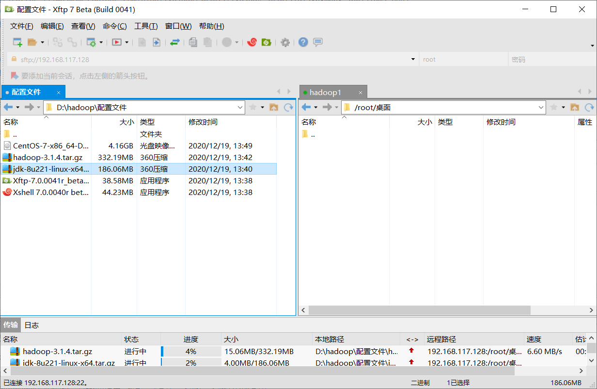Click the transfer play icon in toolbar
Image resolution: width=597 pixels, height=389 pixels.
tap(117, 42)
